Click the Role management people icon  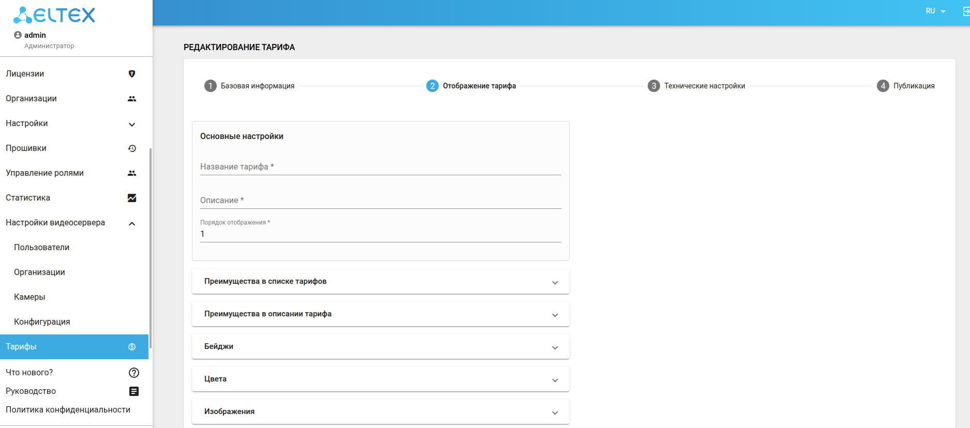tap(132, 173)
